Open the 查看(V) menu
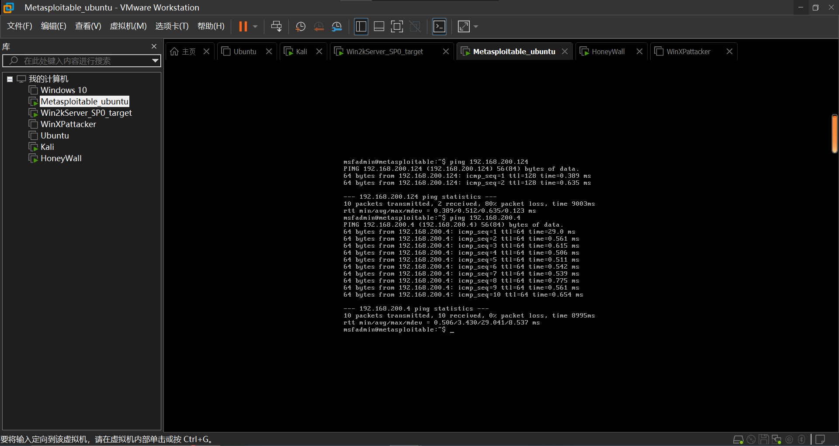Image resolution: width=839 pixels, height=446 pixels. pyautogui.click(x=88, y=26)
